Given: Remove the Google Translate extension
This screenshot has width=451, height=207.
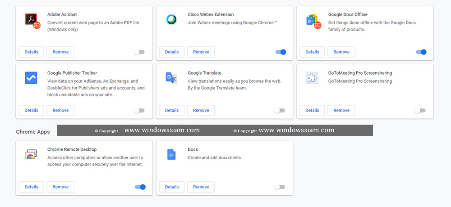Looking at the screenshot, I should click(x=201, y=111).
